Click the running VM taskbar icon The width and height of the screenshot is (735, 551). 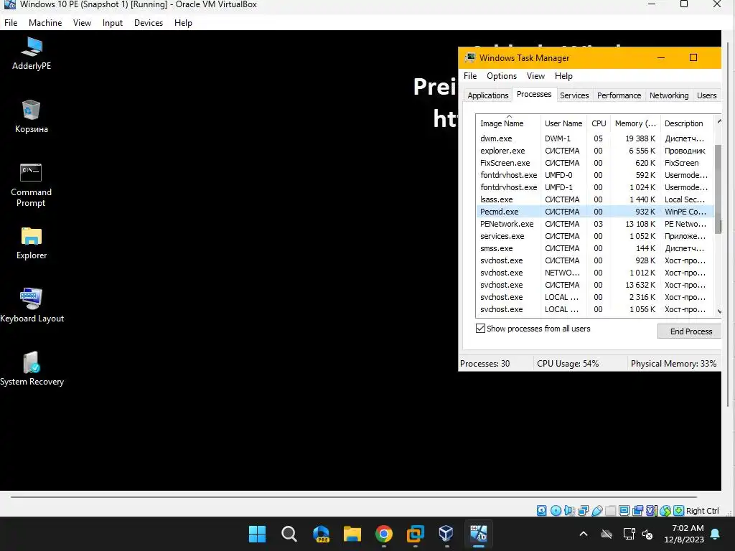click(478, 534)
